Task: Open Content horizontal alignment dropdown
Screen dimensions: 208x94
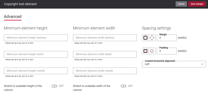Action: 174,64
